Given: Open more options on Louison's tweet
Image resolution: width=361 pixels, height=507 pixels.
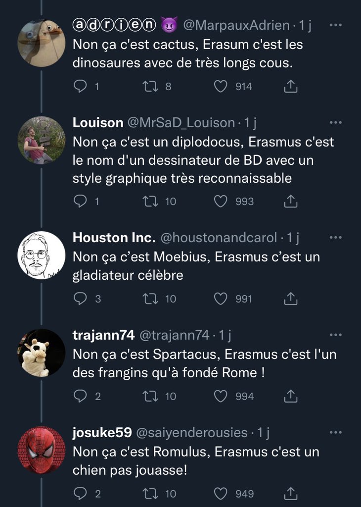Looking at the screenshot, I should (336, 122).
